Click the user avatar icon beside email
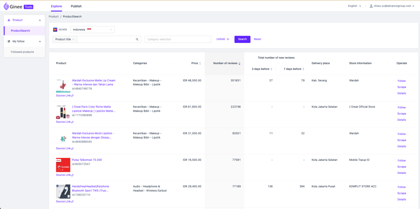Viewport: 420px width, 209px height. pyautogui.click(x=371, y=6)
